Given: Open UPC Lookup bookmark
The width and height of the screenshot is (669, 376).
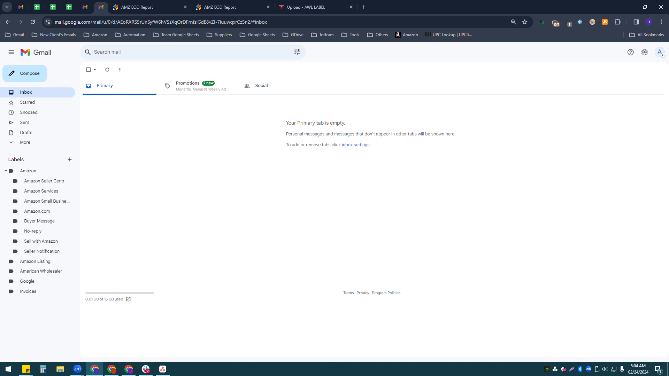Looking at the screenshot, I should (x=449, y=35).
